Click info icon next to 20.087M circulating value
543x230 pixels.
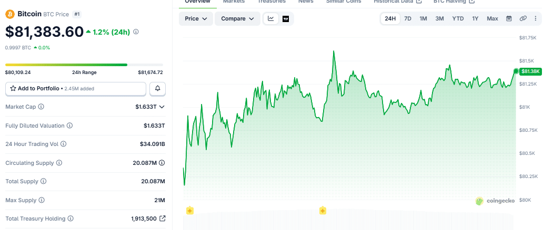tap(162, 163)
